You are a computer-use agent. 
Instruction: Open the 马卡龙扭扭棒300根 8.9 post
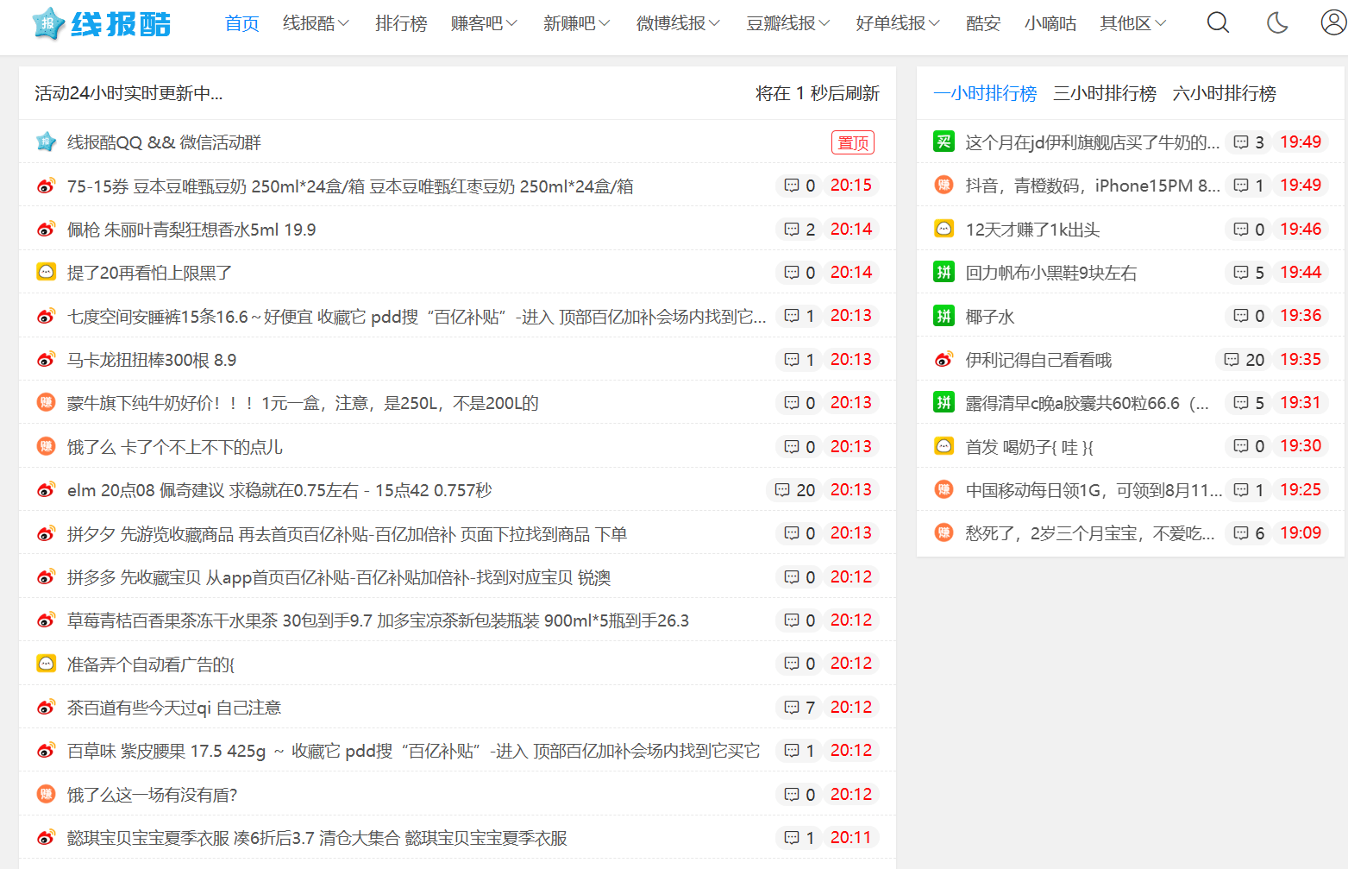point(152,360)
